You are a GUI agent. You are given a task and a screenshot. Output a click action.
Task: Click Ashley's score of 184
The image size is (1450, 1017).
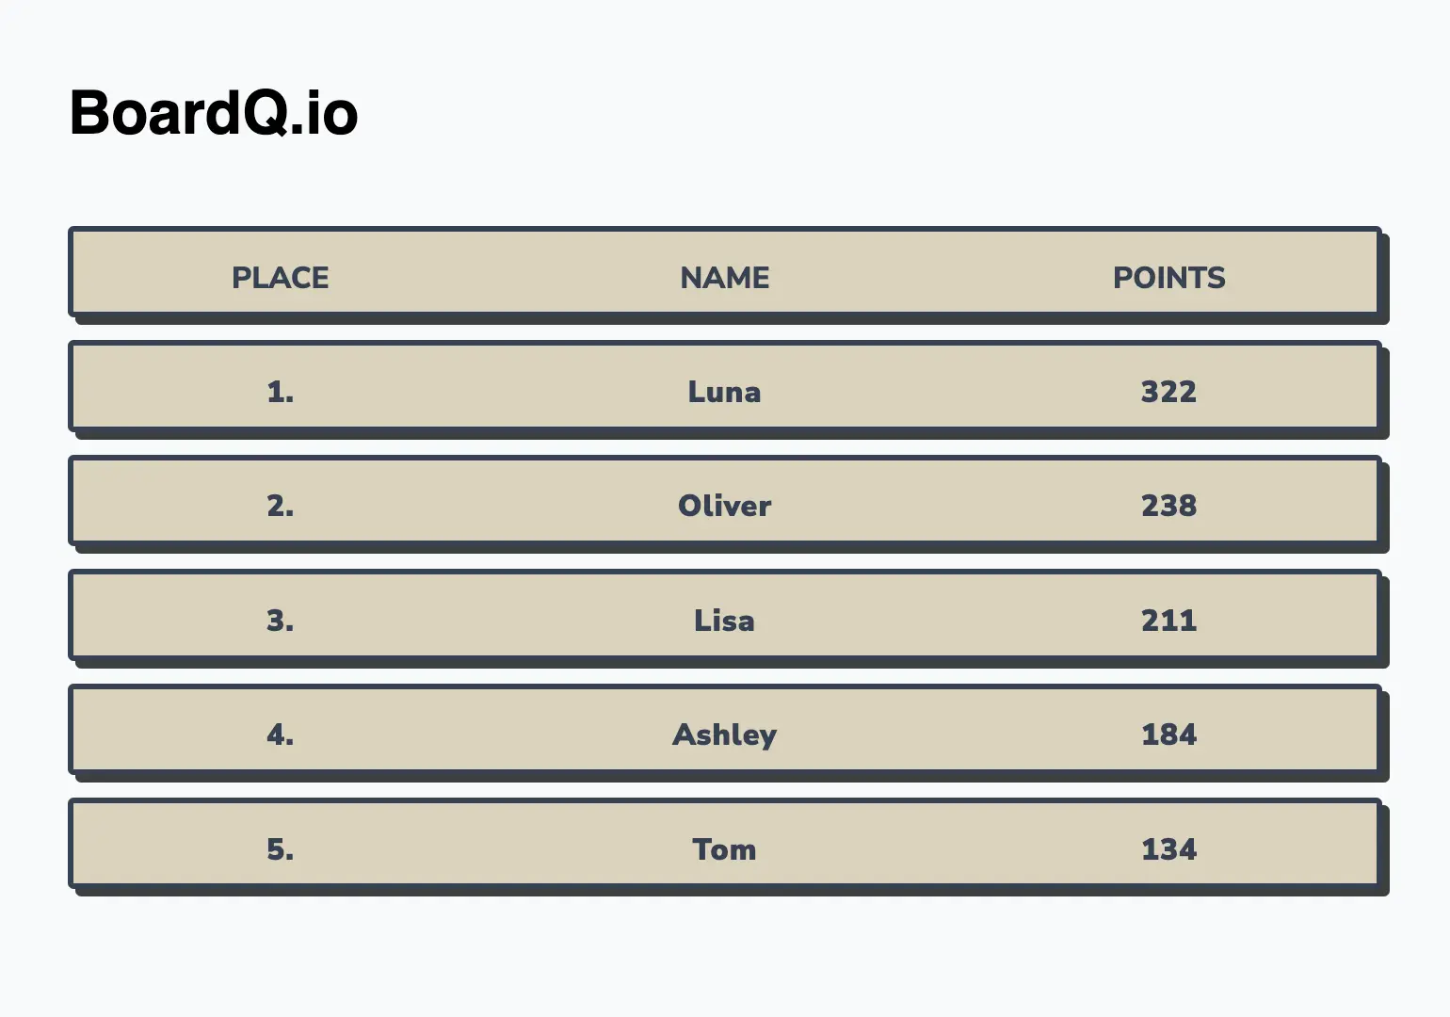coord(1169,734)
